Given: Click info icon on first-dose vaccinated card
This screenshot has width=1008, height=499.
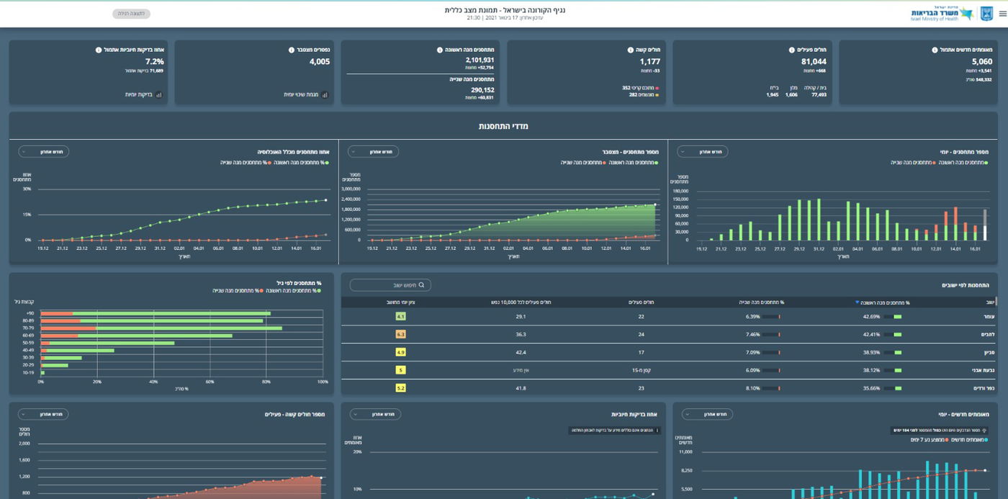Looking at the screenshot, I should pos(439,50).
